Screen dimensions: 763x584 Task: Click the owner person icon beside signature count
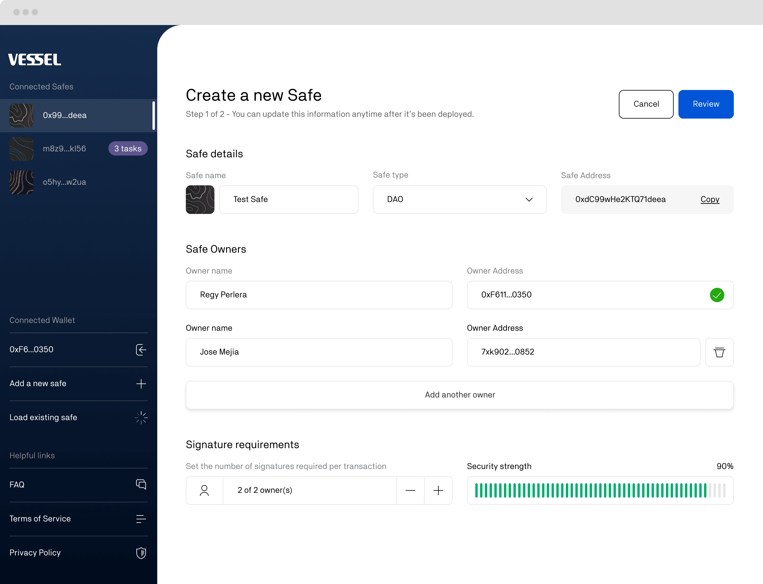[204, 490]
